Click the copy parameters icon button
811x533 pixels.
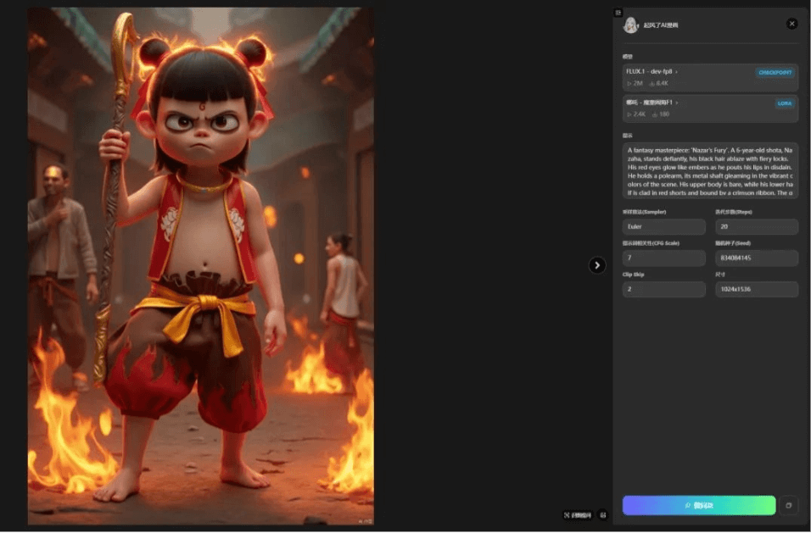[788, 505]
